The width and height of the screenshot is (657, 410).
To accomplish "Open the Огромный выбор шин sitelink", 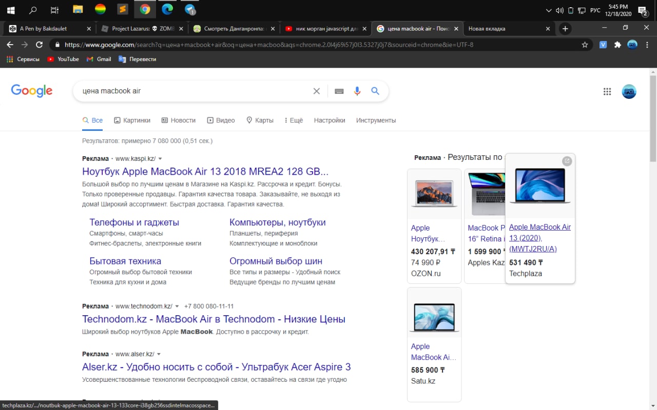I will click(276, 261).
